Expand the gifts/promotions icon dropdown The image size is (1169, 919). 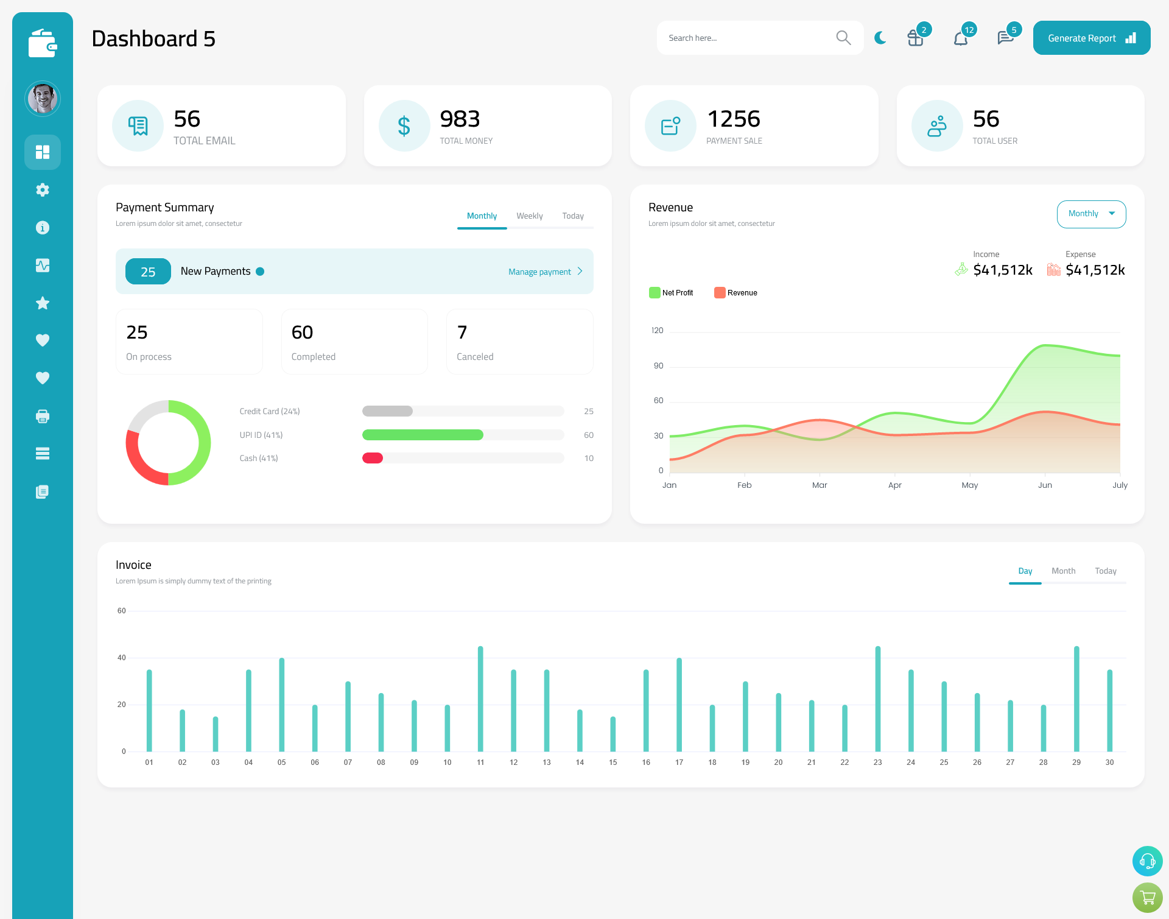(x=914, y=37)
